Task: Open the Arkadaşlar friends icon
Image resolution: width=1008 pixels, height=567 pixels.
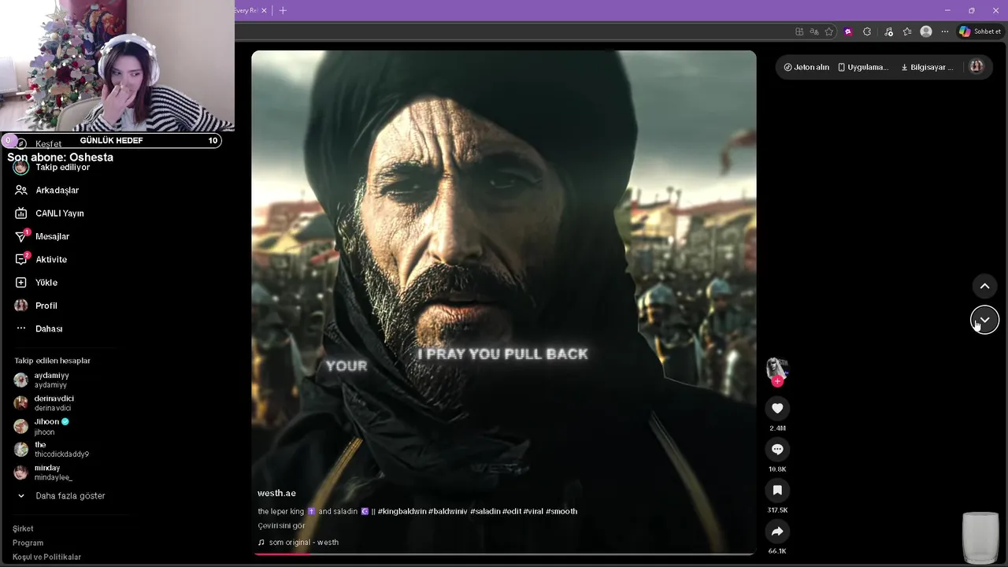Action: (21, 190)
